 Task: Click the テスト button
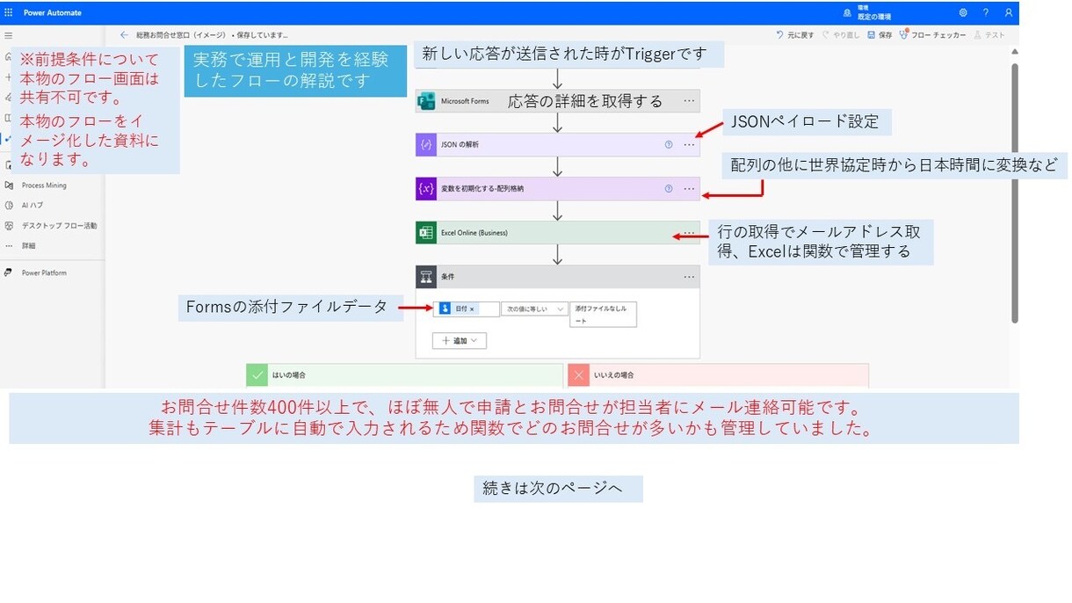click(989, 35)
